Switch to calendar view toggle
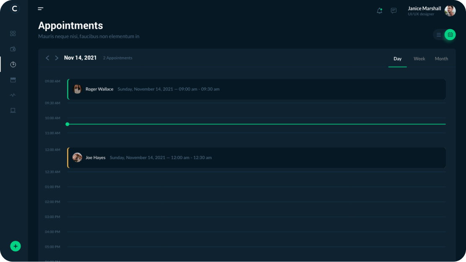Viewport: 466px width, 262px height. click(x=450, y=35)
